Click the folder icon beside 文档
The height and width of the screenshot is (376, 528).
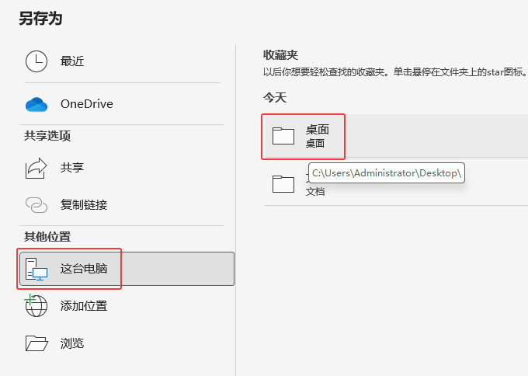[x=283, y=183]
